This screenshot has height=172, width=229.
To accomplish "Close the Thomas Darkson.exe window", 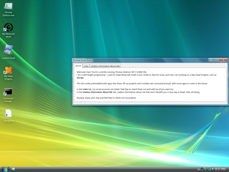I will tap(223, 60).
